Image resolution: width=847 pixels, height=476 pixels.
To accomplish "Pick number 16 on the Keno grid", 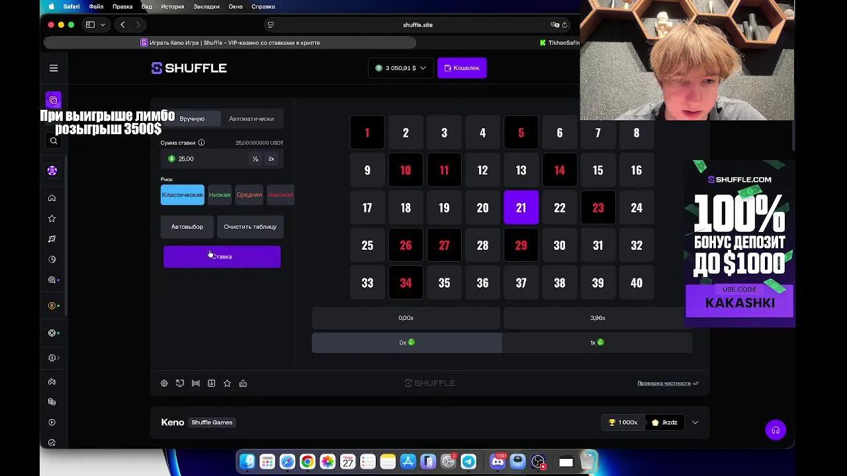I will 637,171.
